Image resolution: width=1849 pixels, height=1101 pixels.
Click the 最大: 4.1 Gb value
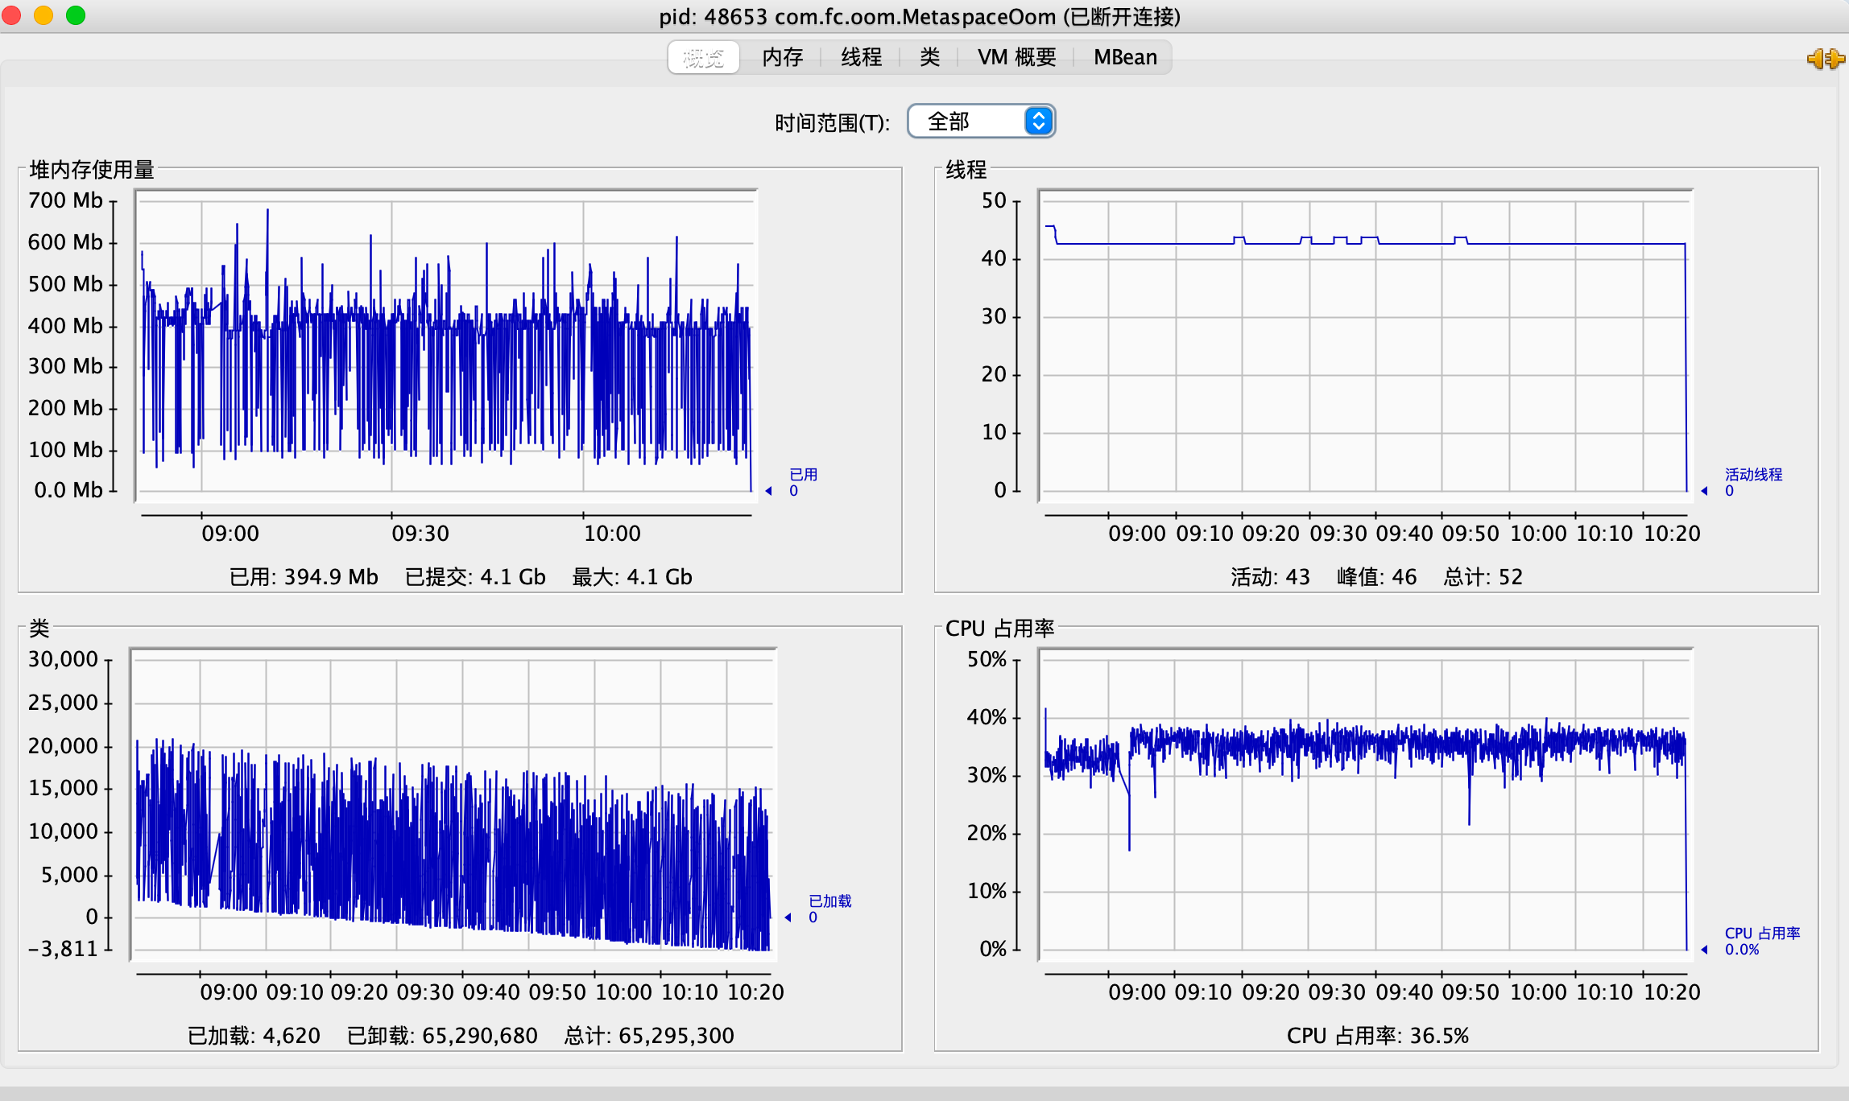(x=632, y=577)
